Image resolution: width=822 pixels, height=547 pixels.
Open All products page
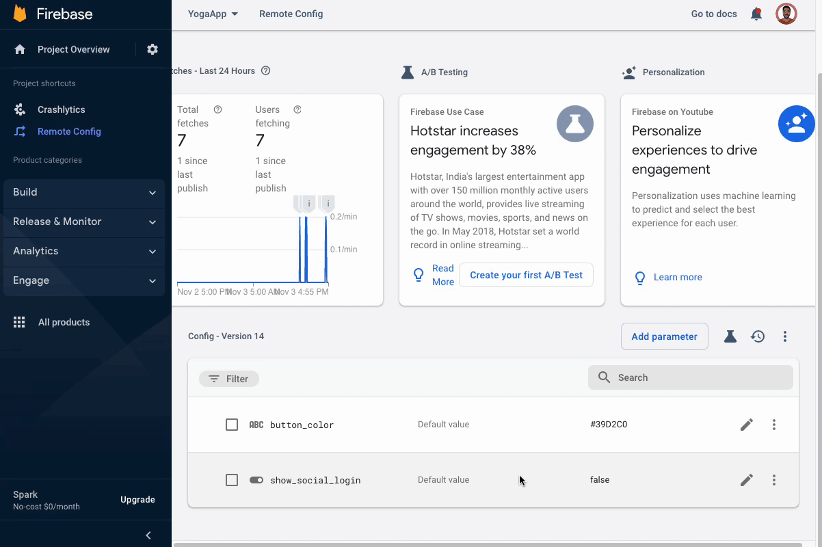tap(64, 322)
